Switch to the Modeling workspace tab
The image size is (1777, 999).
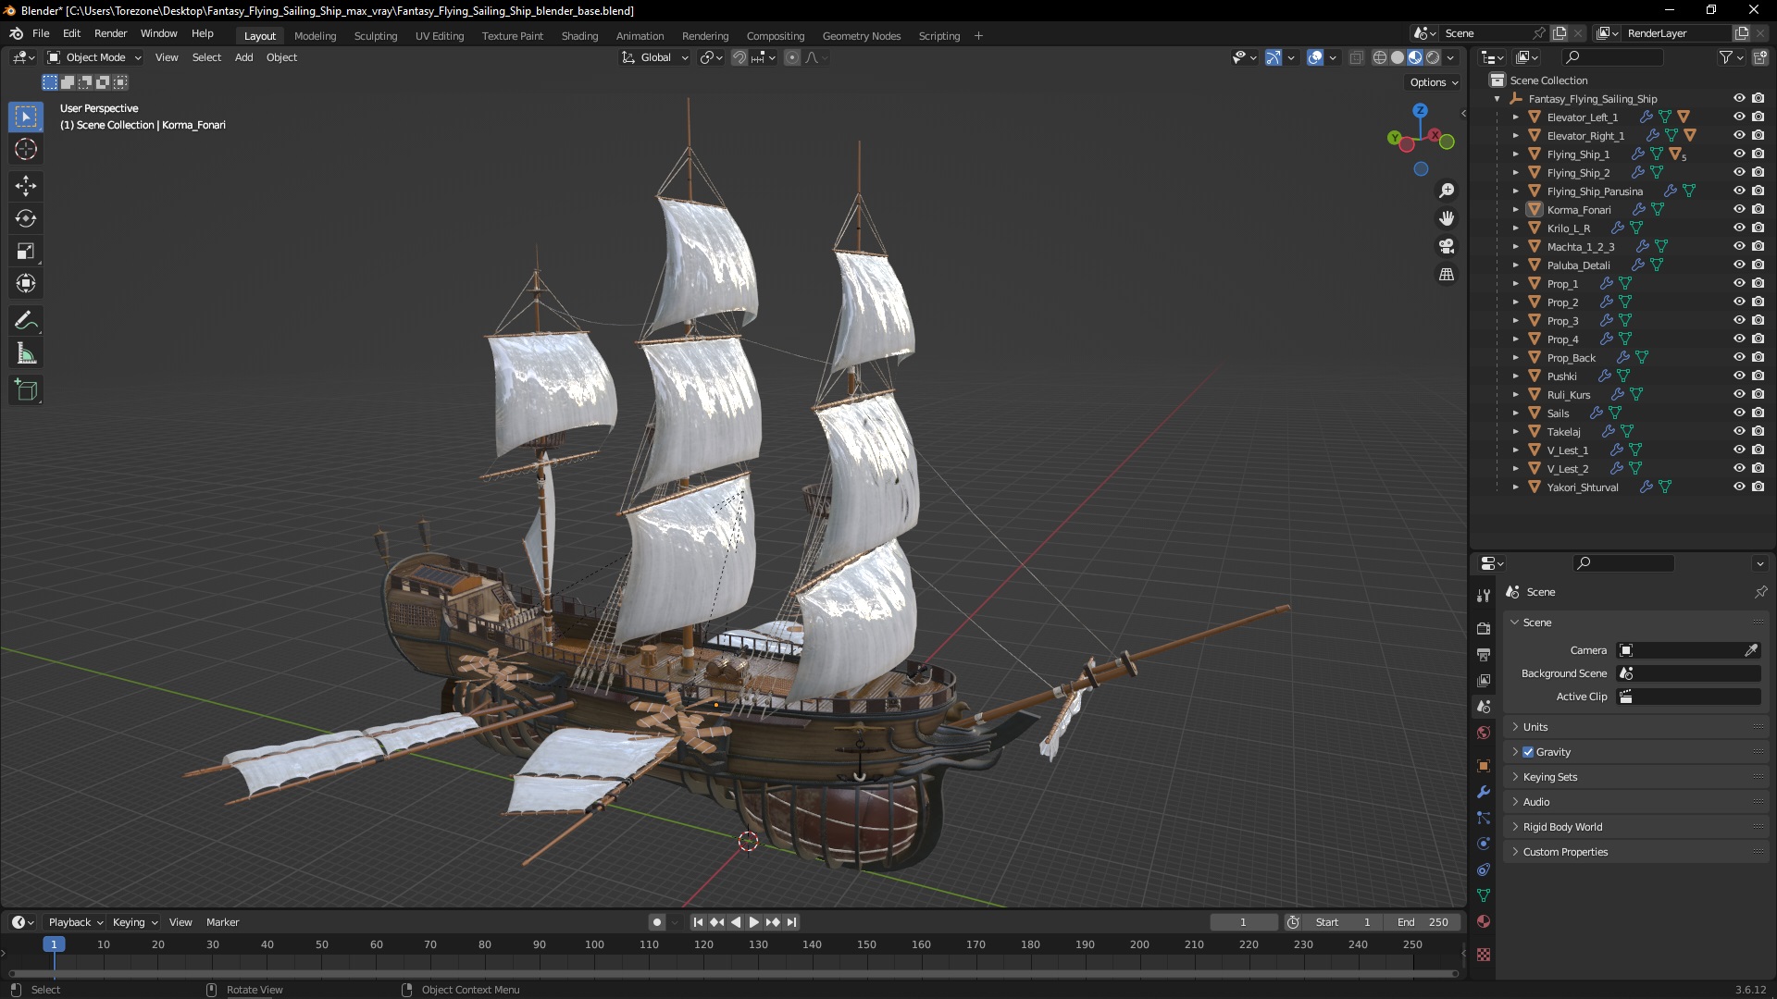pos(315,36)
